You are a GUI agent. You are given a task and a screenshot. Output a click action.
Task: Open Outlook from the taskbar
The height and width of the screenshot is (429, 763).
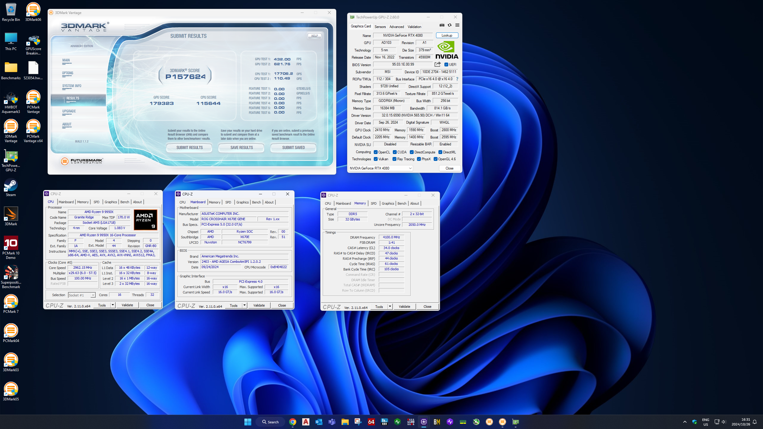(x=319, y=422)
